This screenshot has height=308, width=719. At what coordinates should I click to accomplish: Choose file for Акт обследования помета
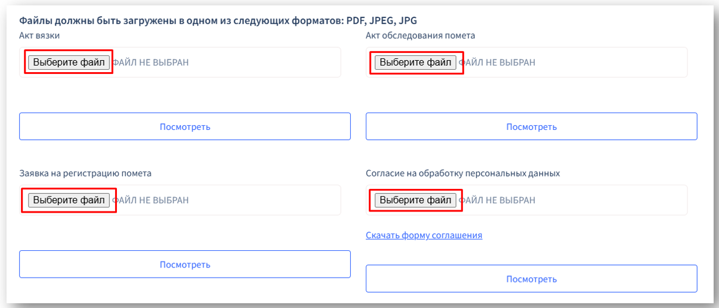pyautogui.click(x=415, y=62)
